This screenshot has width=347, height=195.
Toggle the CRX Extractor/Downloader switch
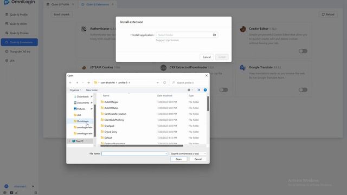[x=223, y=90]
